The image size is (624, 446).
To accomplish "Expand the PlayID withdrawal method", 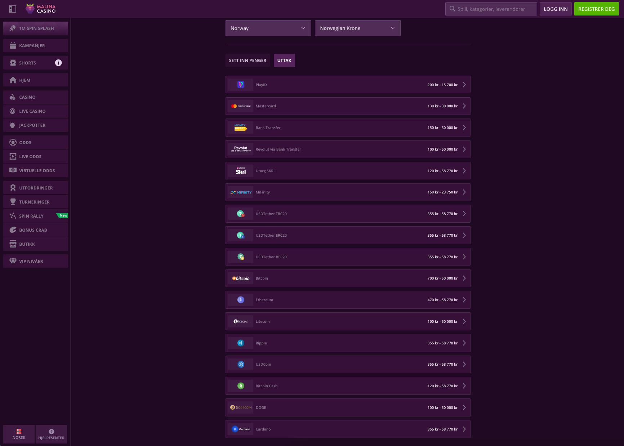I will coord(348,85).
